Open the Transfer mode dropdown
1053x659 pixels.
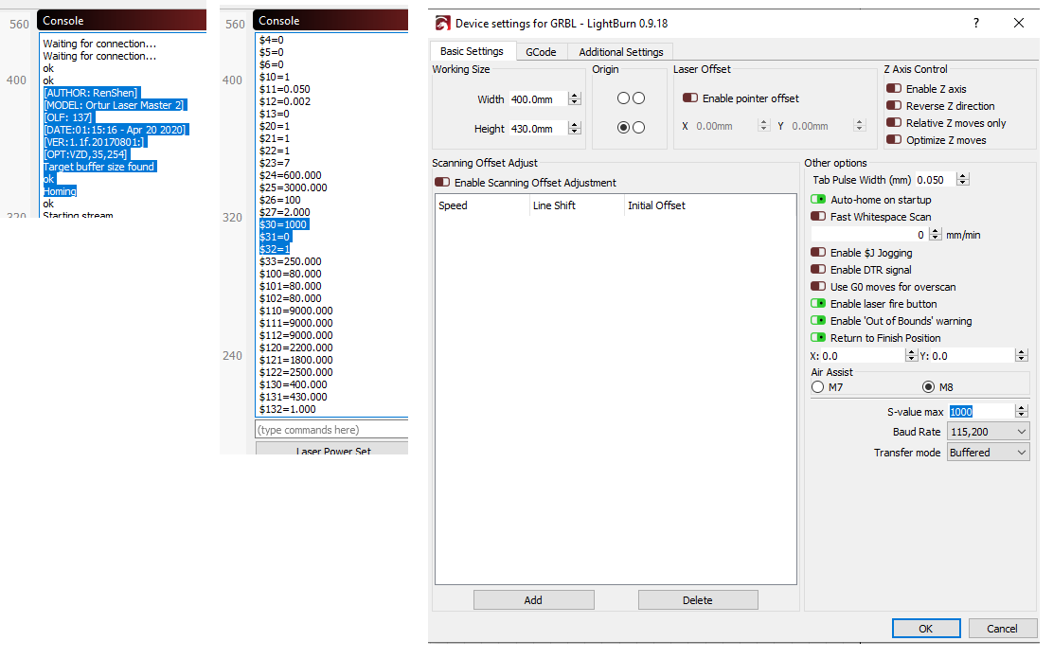[988, 453]
